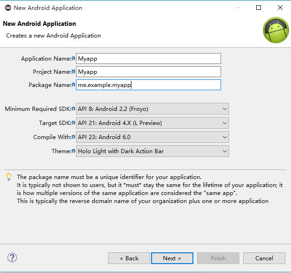Proceed with the Next button
This screenshot has height=273, width=291.
coord(172,258)
